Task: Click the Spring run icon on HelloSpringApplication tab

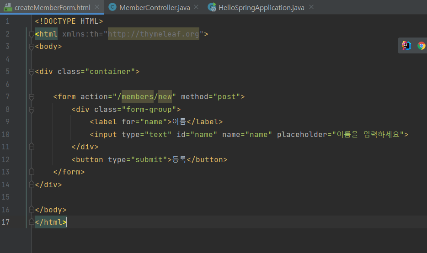Action: [212, 7]
